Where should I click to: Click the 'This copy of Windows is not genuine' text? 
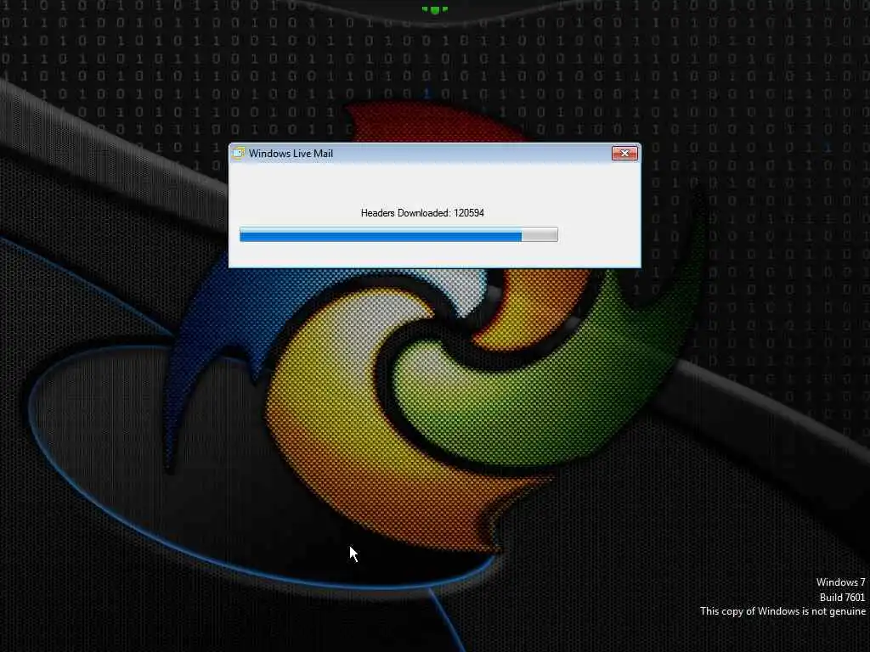pyautogui.click(x=782, y=611)
